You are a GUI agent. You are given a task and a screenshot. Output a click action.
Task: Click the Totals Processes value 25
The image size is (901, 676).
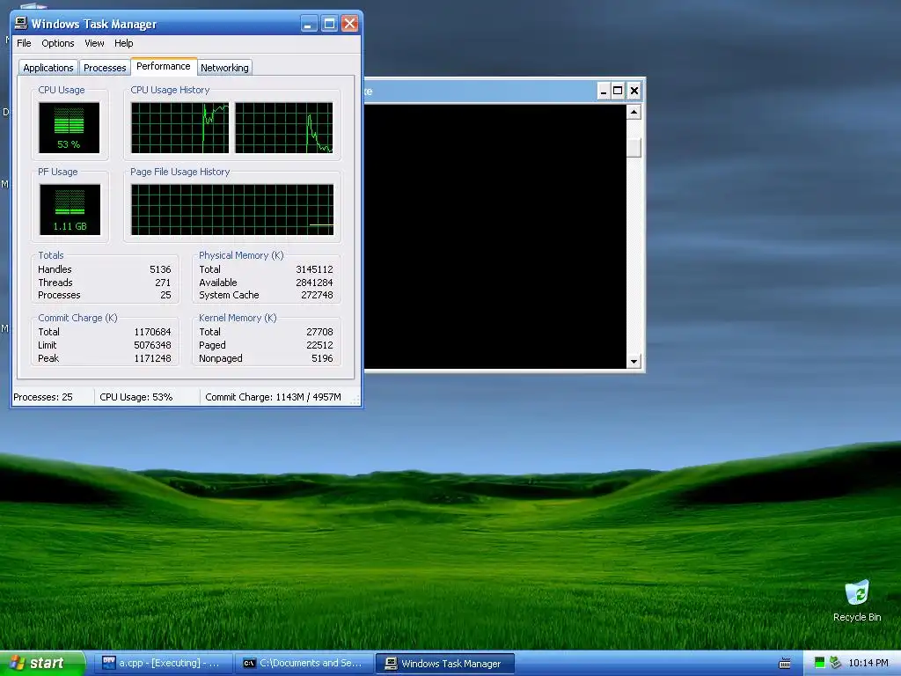(x=165, y=295)
